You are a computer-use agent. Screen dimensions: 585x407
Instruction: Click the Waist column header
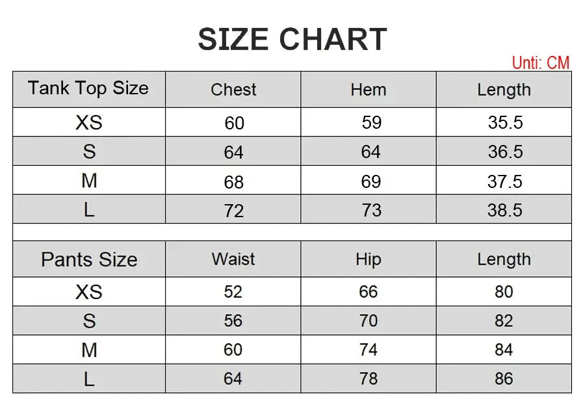click(233, 259)
